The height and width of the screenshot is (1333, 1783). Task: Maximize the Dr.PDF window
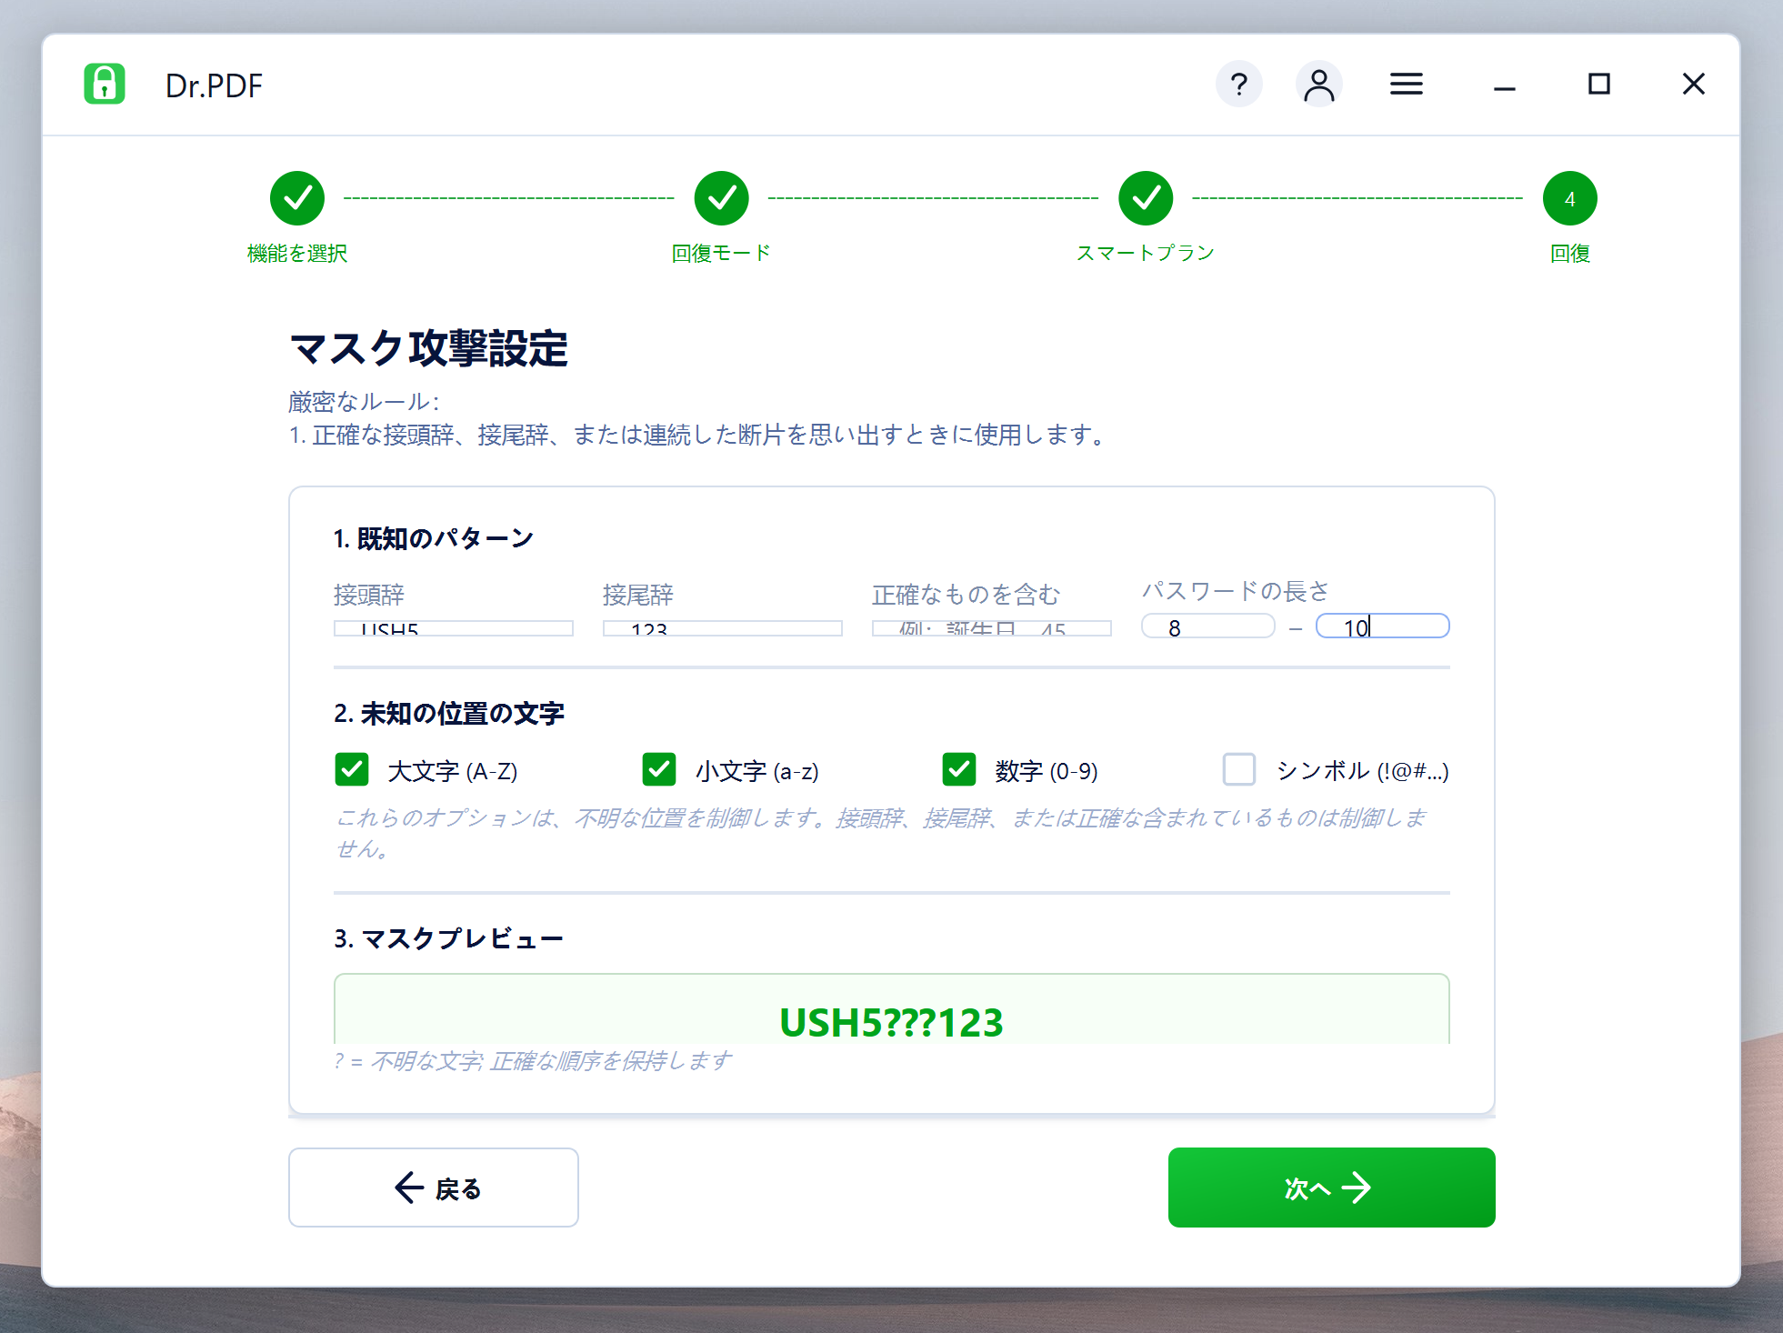pyautogui.click(x=1598, y=85)
